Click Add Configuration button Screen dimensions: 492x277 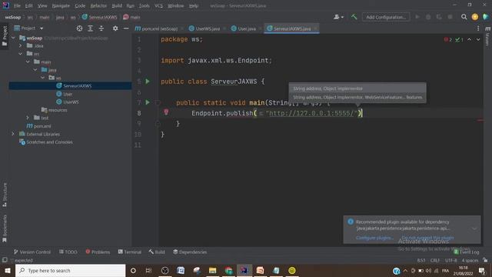[x=386, y=17]
